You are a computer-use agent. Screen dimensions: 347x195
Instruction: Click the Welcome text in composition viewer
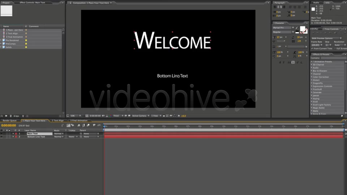click(x=172, y=40)
